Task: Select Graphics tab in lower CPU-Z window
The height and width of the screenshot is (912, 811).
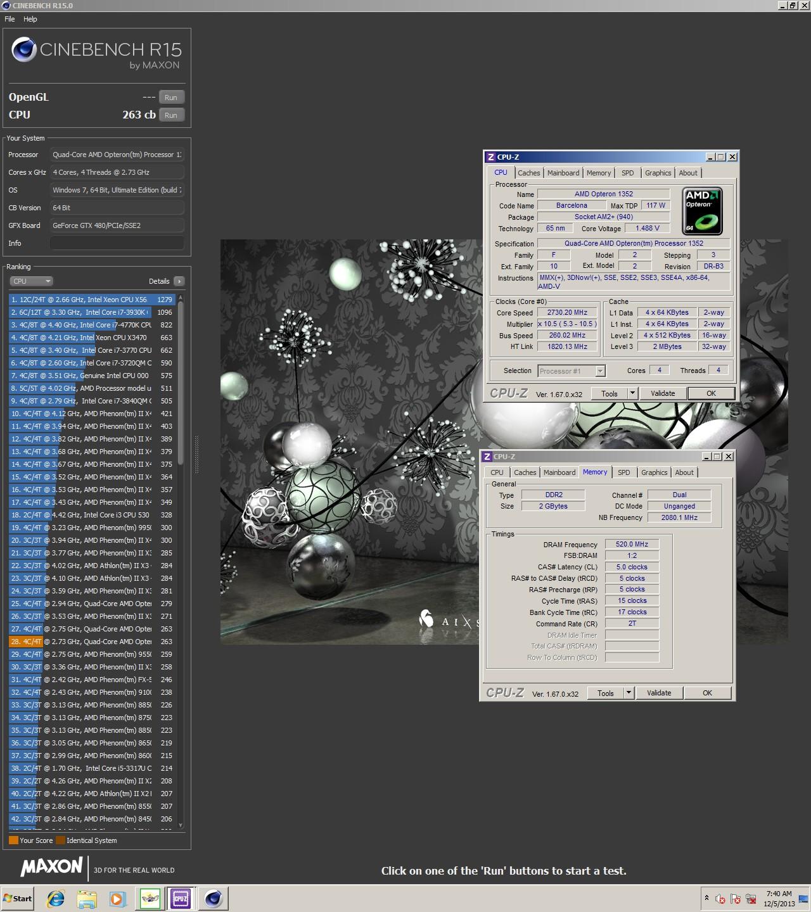Action: tap(654, 472)
